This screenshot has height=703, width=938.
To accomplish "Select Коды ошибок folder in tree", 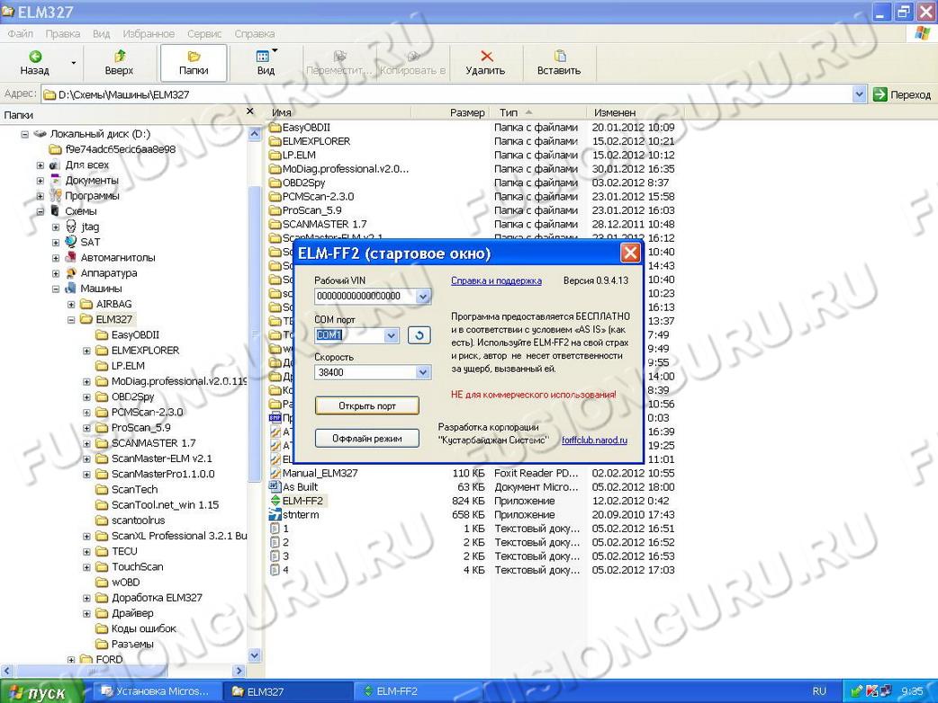I will (x=143, y=628).
